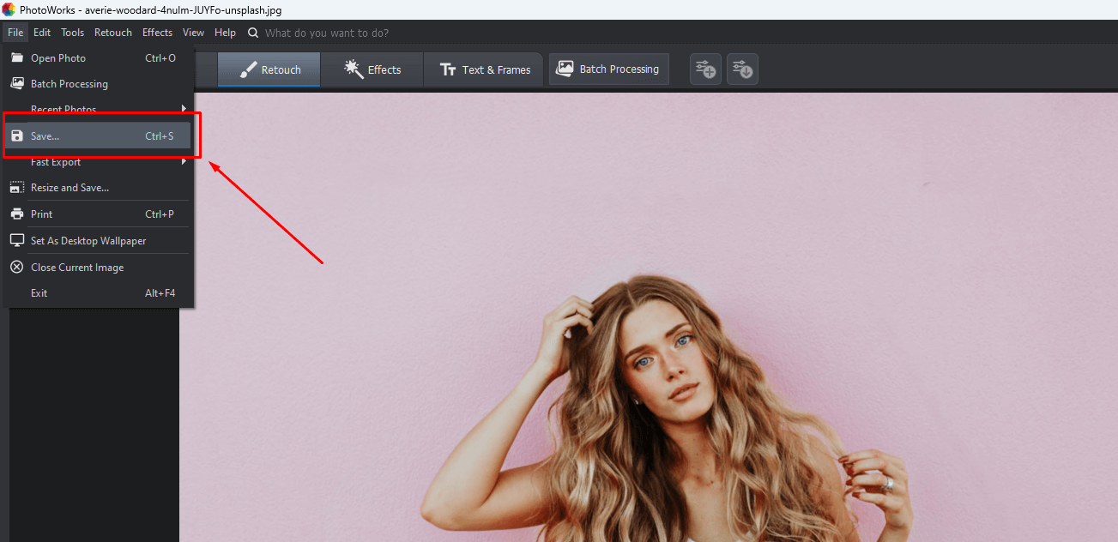
Task: Choose Open Photo from File menu
Action: coord(98,57)
